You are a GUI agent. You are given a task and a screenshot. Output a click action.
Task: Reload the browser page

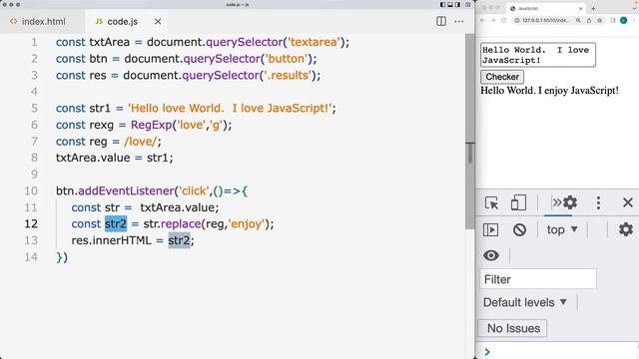click(503, 20)
